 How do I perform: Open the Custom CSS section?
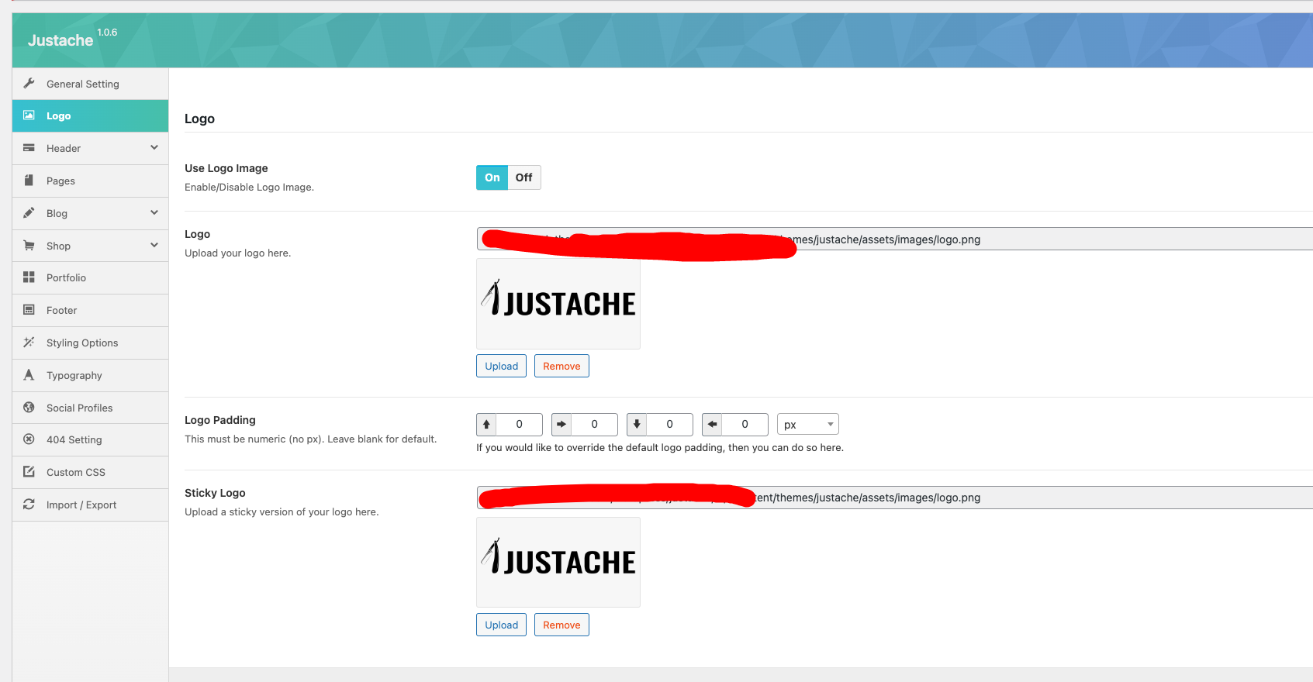[x=90, y=472]
